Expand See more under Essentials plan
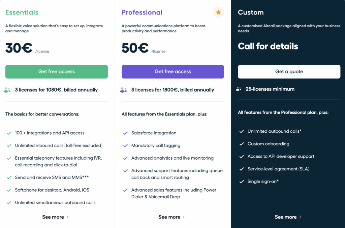Image resolution: width=345 pixels, height=228 pixels. (56, 217)
